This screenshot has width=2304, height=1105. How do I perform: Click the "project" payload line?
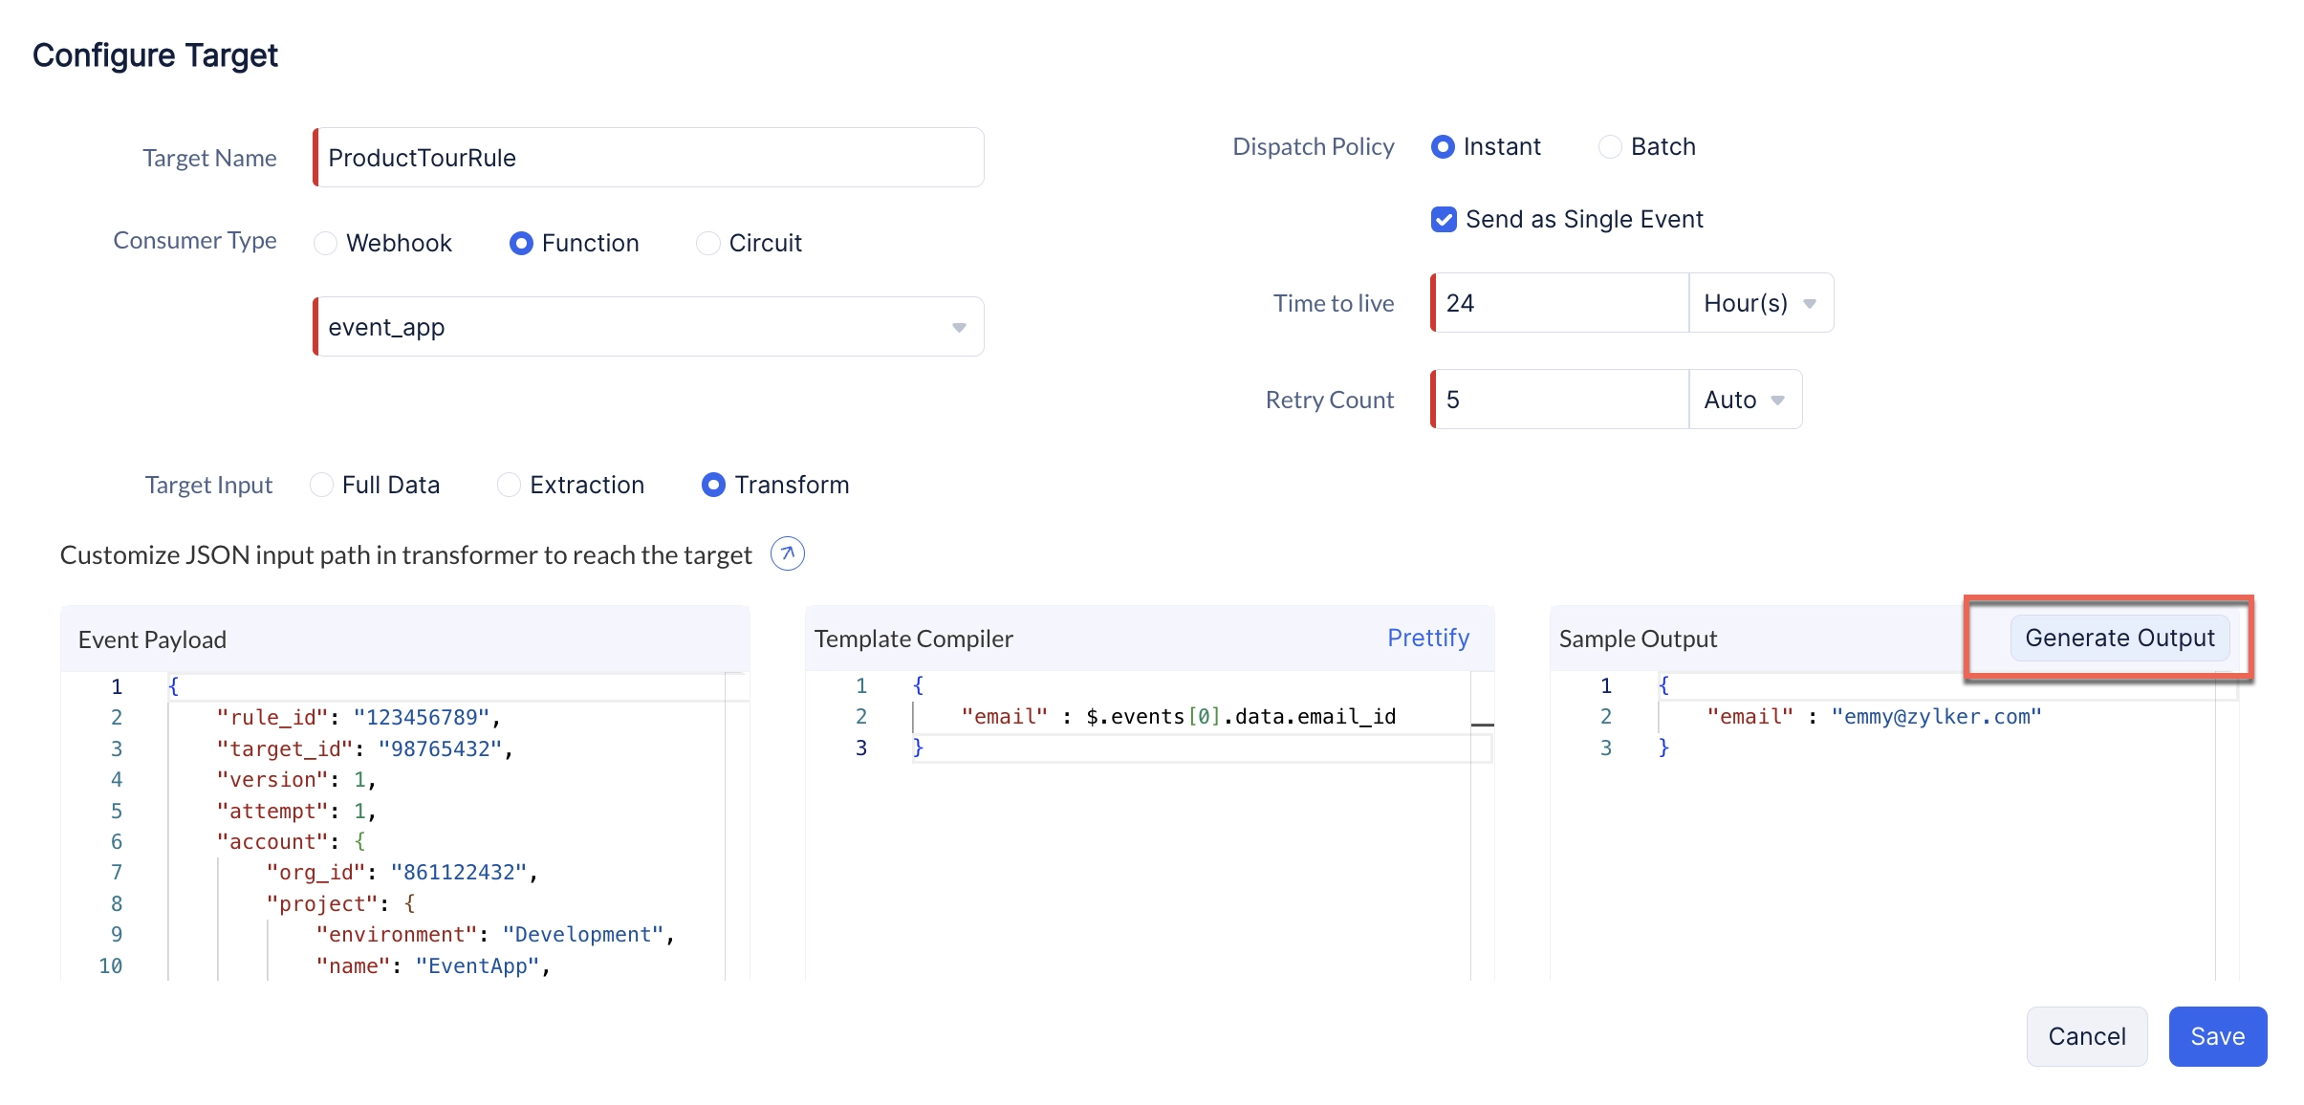click(x=340, y=903)
